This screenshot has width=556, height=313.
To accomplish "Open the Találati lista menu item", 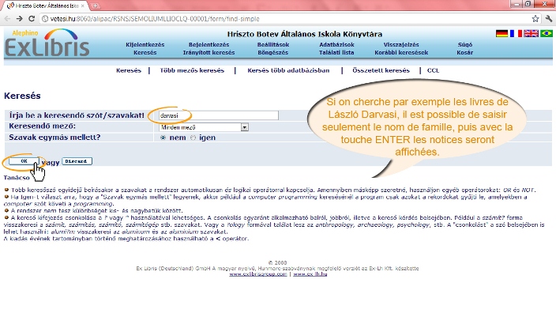I will coord(336,52).
